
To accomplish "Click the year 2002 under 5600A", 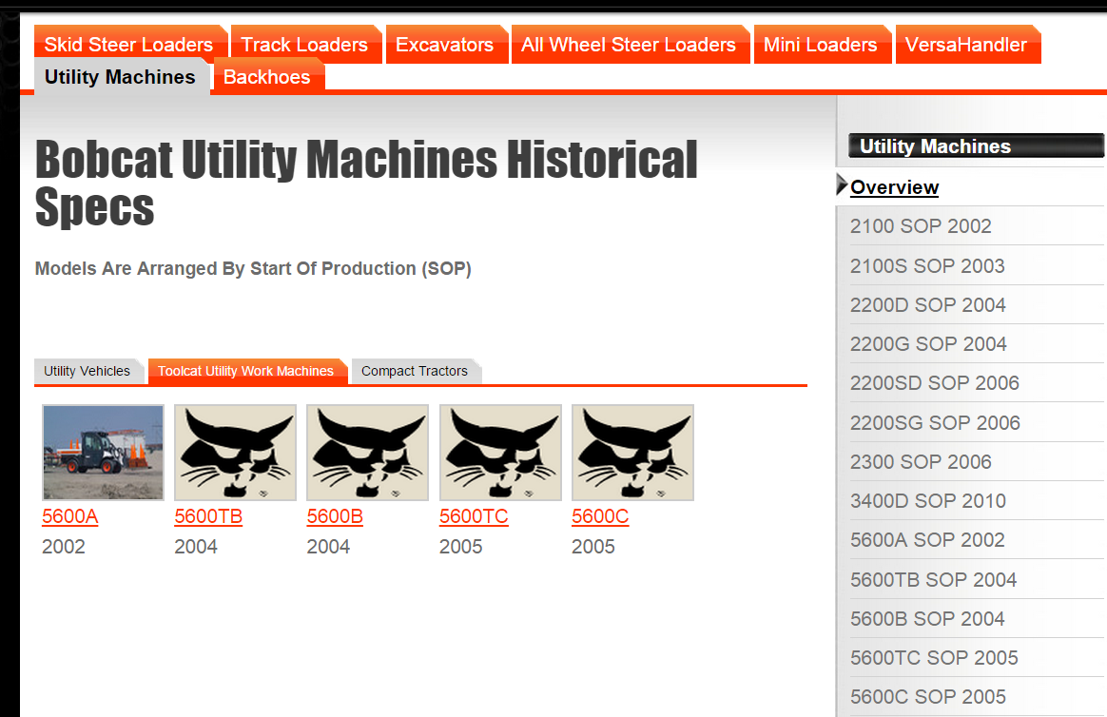I will [x=64, y=547].
